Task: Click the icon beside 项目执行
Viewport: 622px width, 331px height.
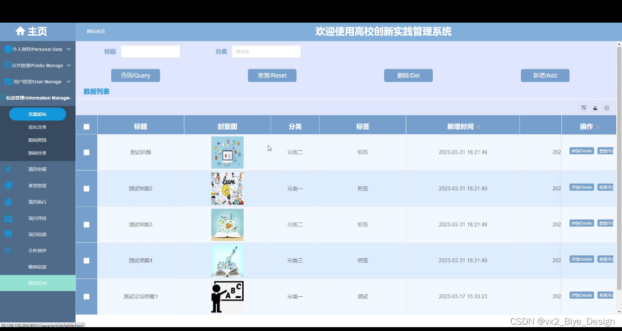Action: (8, 202)
